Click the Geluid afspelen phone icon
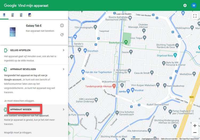 [6, 50]
